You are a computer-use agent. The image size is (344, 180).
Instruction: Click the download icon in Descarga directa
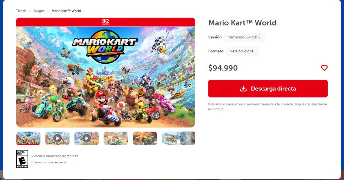[243, 89]
